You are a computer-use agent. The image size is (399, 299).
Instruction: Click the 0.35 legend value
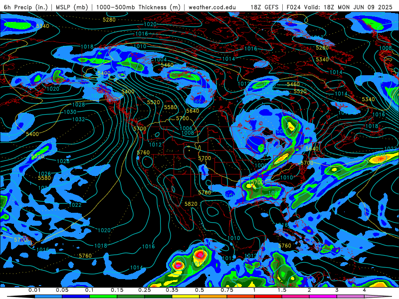click(x=172, y=290)
